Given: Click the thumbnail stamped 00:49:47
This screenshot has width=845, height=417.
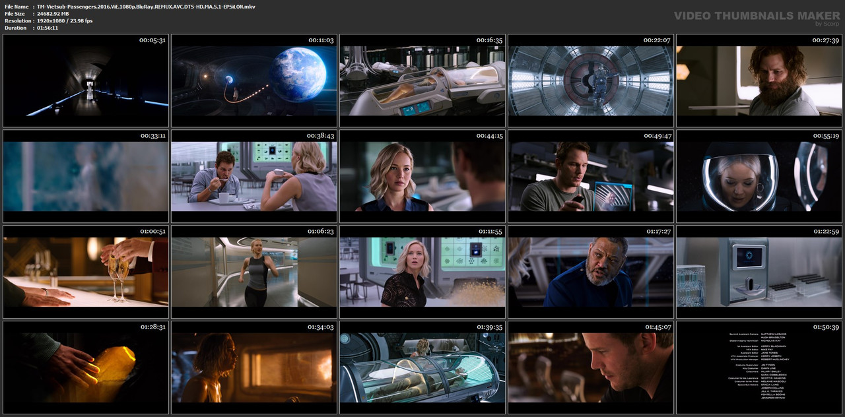Looking at the screenshot, I should [591, 176].
